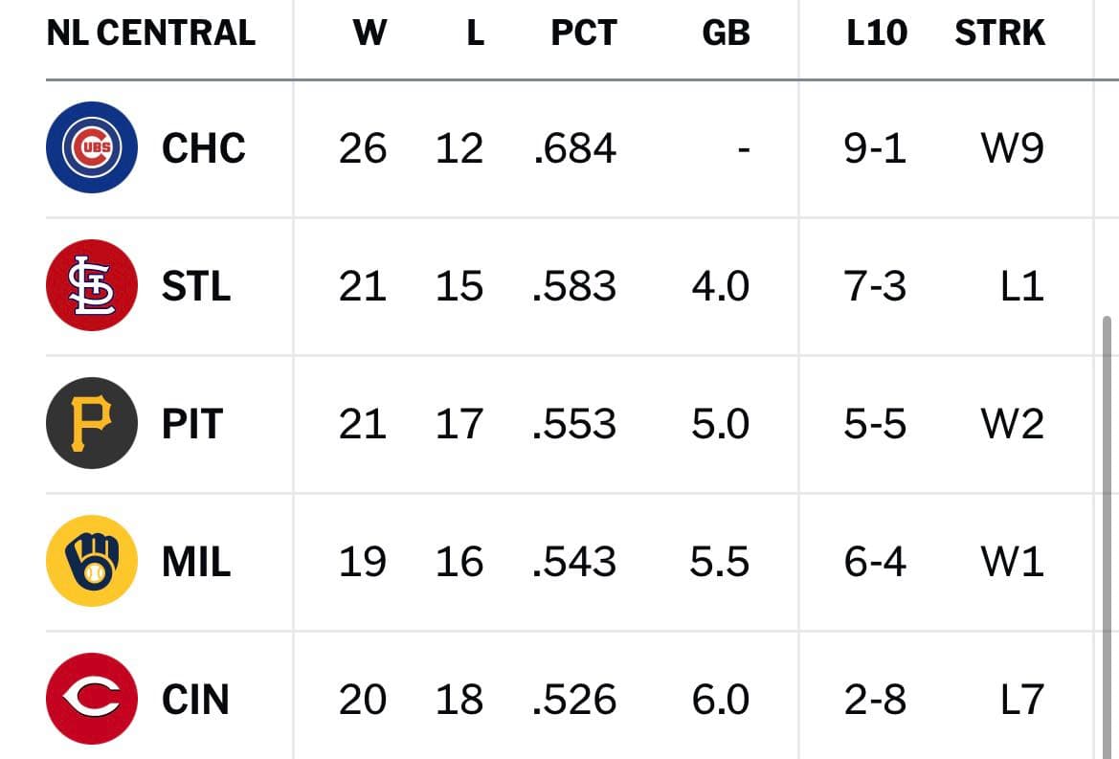Screen dimensions: 1119x759
Task: Open the CHC team link
Action: point(203,148)
